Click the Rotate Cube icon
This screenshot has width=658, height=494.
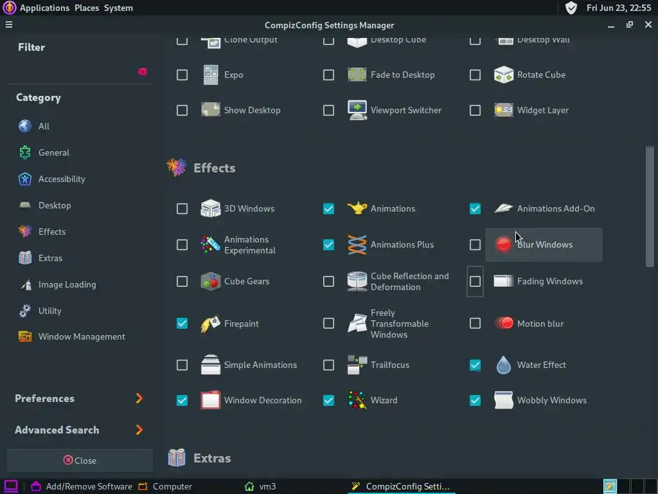point(504,75)
